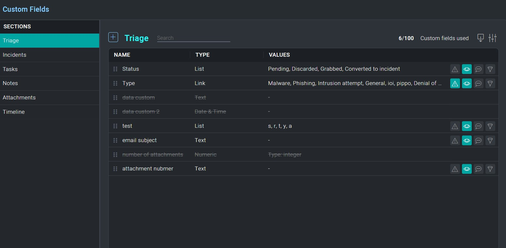Screen dimensions: 506x248
Task: Open the Attachments section
Action: (19, 97)
